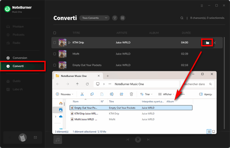The image size is (230, 148).
Task: Switch to grid view icon in Converti header
Action: click(x=123, y=18)
